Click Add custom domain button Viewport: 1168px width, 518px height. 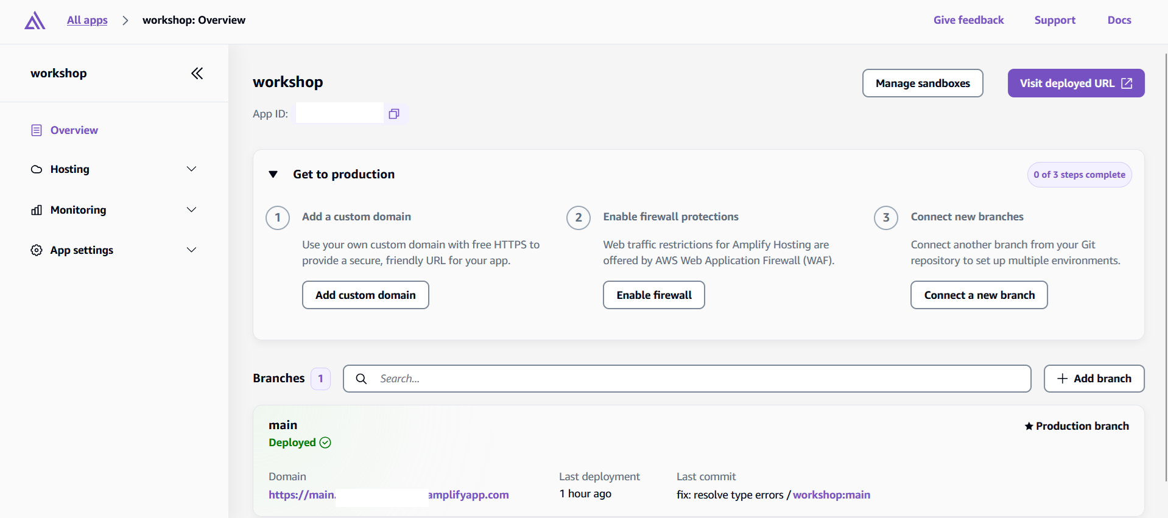[x=365, y=295]
